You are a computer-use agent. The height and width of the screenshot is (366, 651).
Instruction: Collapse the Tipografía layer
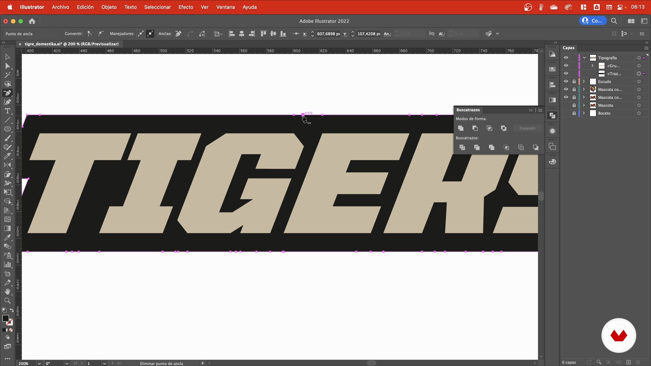pos(585,58)
